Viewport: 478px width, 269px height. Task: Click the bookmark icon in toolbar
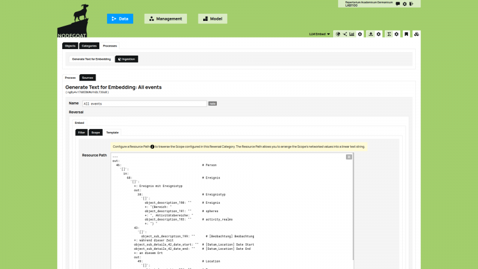click(406, 34)
